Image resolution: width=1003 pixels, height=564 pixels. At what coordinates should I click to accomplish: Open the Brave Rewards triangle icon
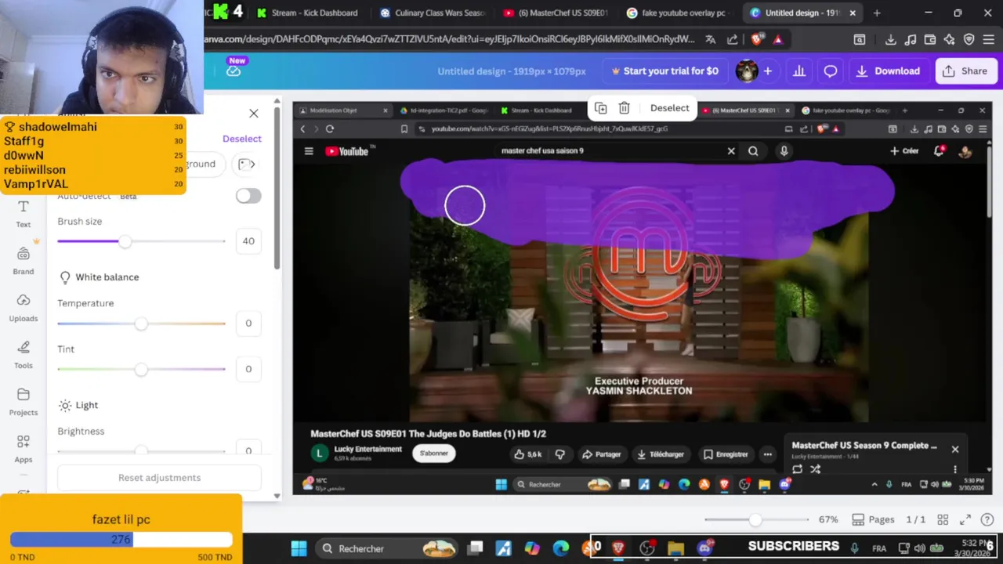pyautogui.click(x=777, y=39)
